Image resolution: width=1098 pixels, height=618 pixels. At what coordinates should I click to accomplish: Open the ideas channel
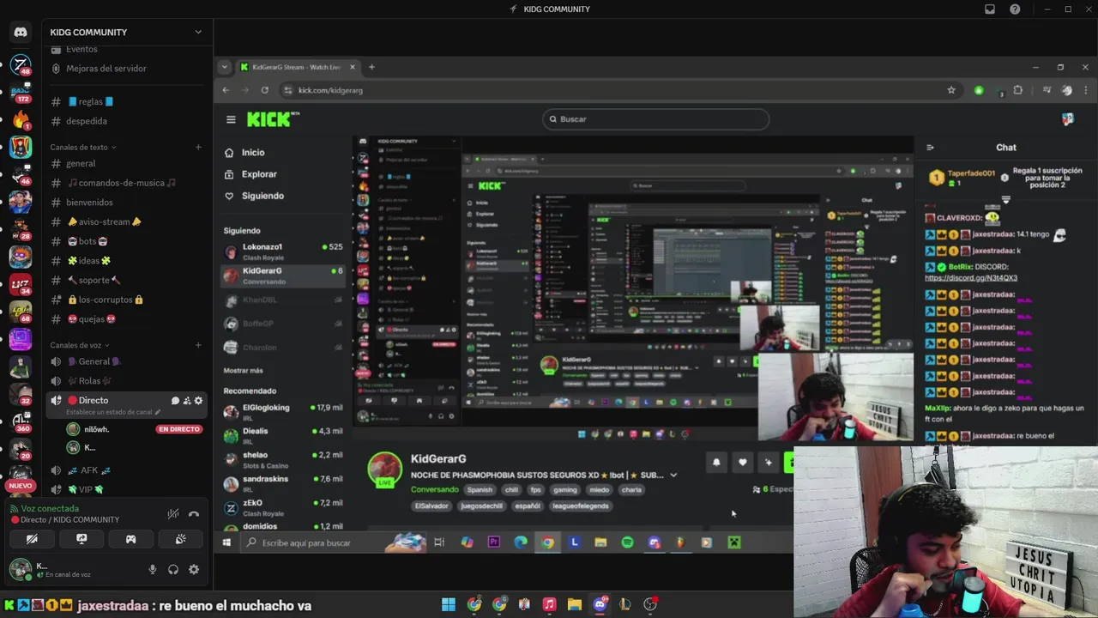(x=89, y=261)
